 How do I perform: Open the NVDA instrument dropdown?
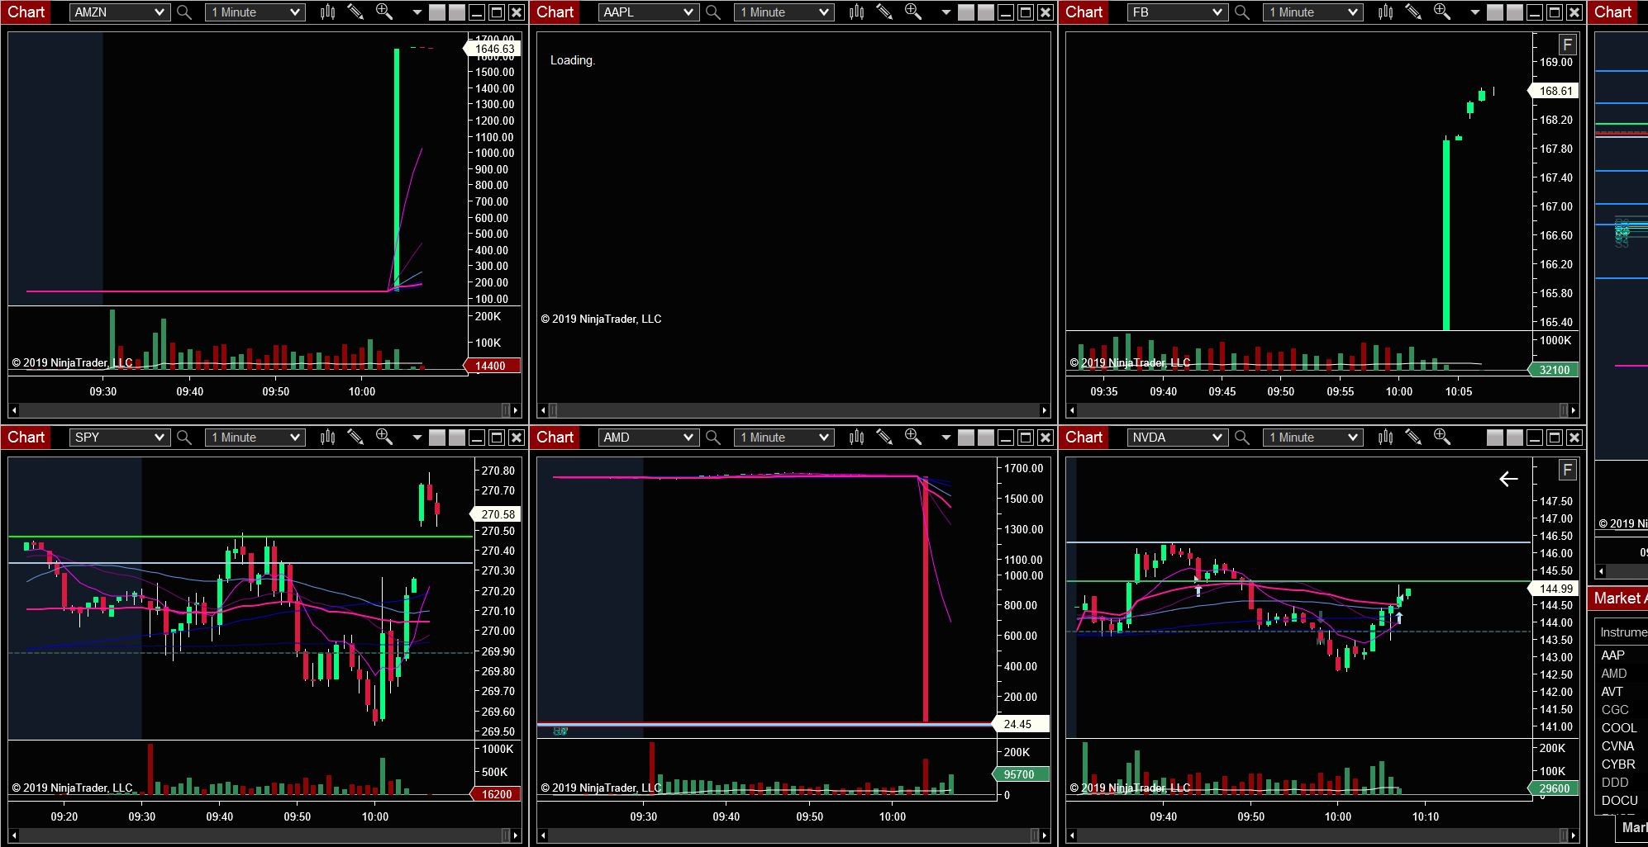tap(1178, 438)
